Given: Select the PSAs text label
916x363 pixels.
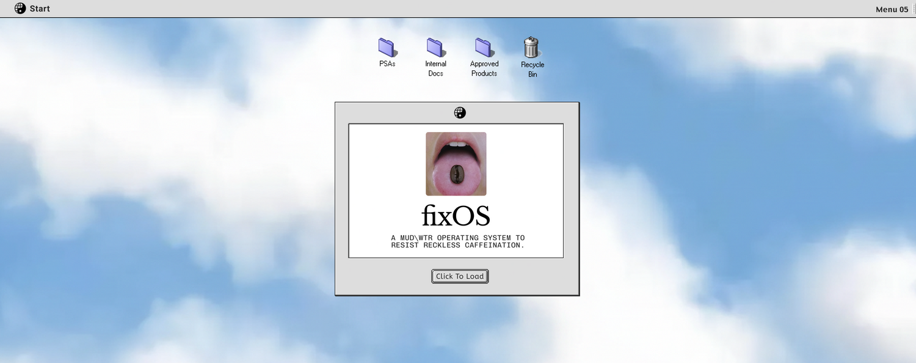Looking at the screenshot, I should click(387, 64).
